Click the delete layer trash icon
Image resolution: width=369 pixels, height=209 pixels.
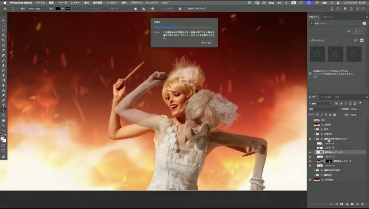363,204
